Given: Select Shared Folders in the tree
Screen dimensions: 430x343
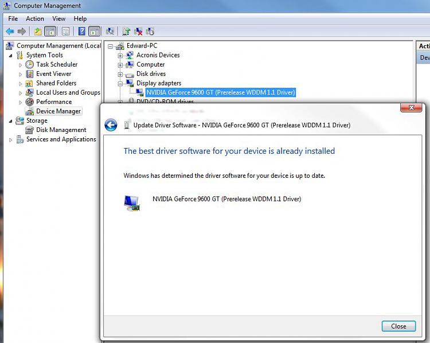Looking at the screenshot, I should pos(56,83).
